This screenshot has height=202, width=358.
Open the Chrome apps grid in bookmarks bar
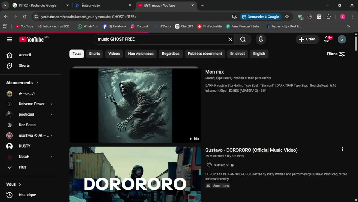[5, 26]
